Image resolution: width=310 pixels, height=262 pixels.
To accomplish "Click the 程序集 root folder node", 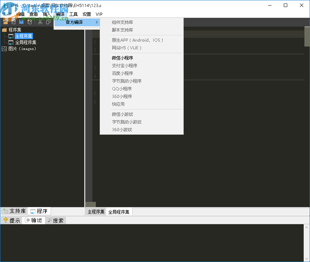I will [15, 30].
